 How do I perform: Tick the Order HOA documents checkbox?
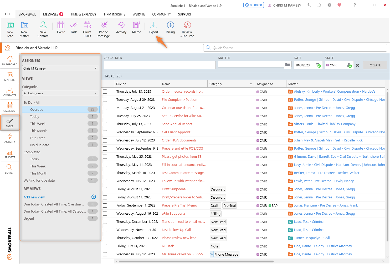(x=105, y=140)
